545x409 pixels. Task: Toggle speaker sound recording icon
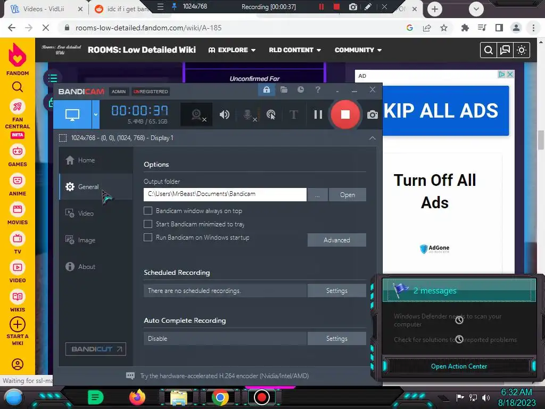(x=225, y=114)
